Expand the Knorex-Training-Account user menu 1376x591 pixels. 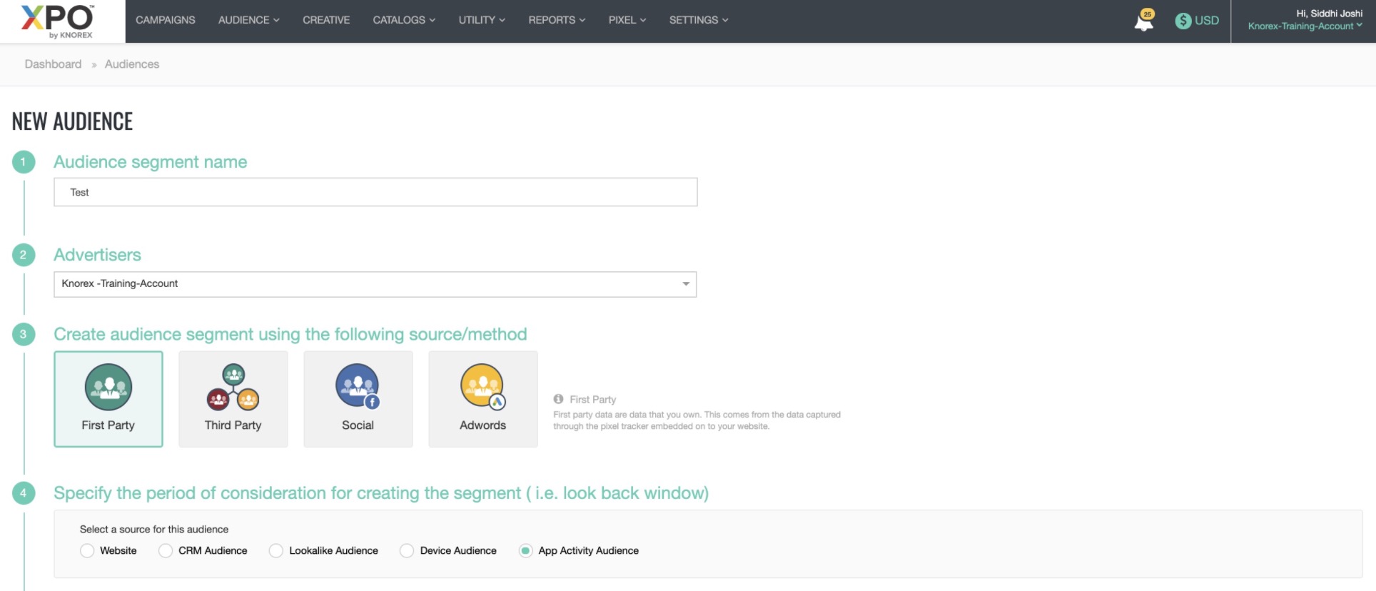coord(1305,26)
